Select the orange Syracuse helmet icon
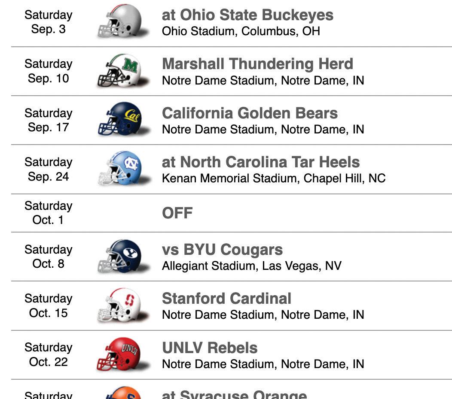The image size is (452, 399). 124,393
